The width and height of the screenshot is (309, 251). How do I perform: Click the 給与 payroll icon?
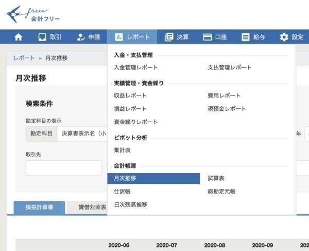pyautogui.click(x=246, y=37)
